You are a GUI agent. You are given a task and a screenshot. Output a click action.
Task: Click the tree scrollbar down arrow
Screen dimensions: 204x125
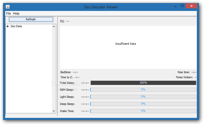[x=54, y=111]
